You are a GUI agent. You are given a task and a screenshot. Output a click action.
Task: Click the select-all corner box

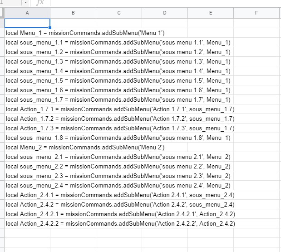click(2, 13)
